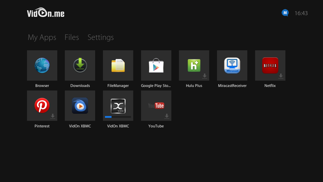
Task: Click the Google Play Sto... label
Action: (x=156, y=86)
